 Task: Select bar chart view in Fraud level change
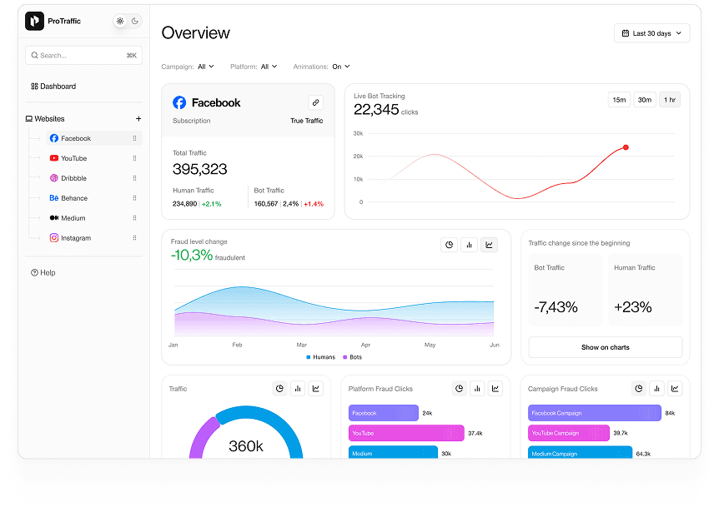(469, 245)
